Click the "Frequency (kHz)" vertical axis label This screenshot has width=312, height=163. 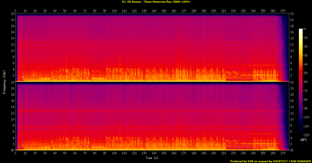tap(4, 82)
